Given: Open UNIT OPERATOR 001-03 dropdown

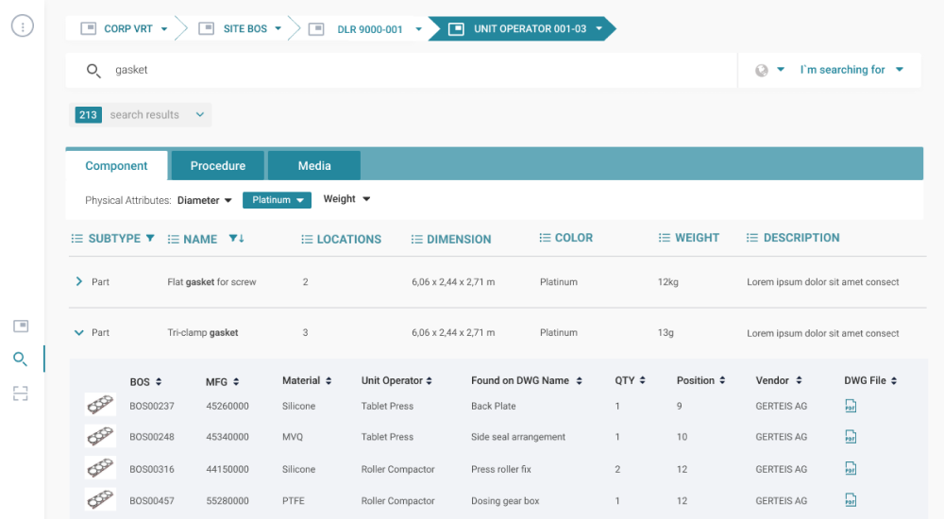Looking at the screenshot, I should [599, 28].
